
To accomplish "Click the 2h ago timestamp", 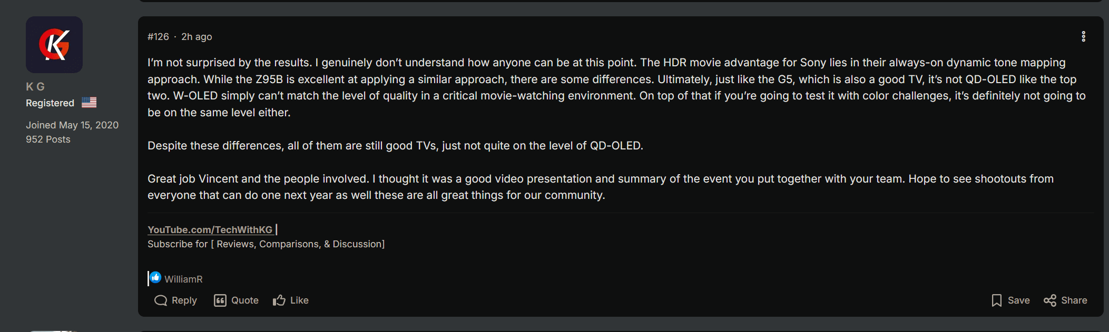I will point(197,37).
